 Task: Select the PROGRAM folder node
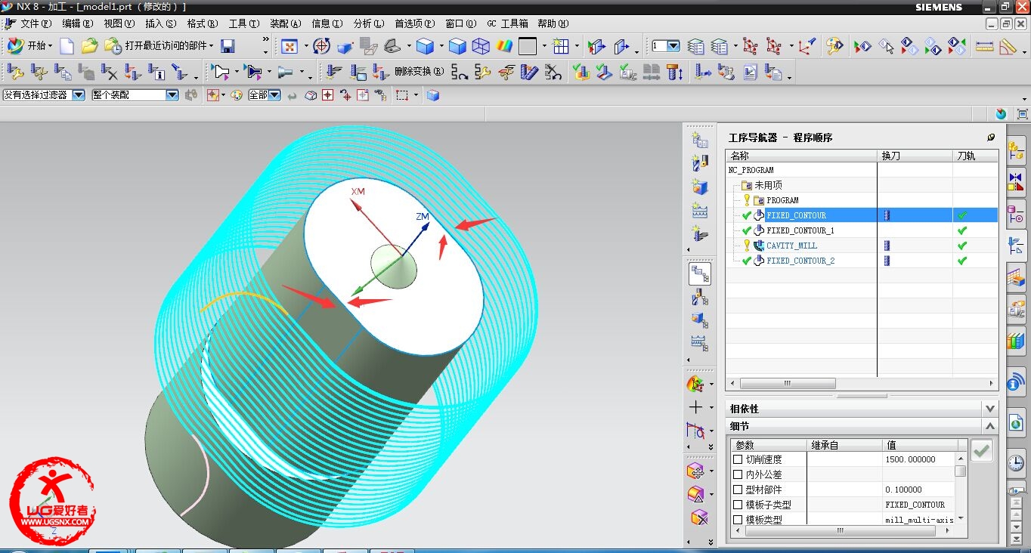(782, 200)
